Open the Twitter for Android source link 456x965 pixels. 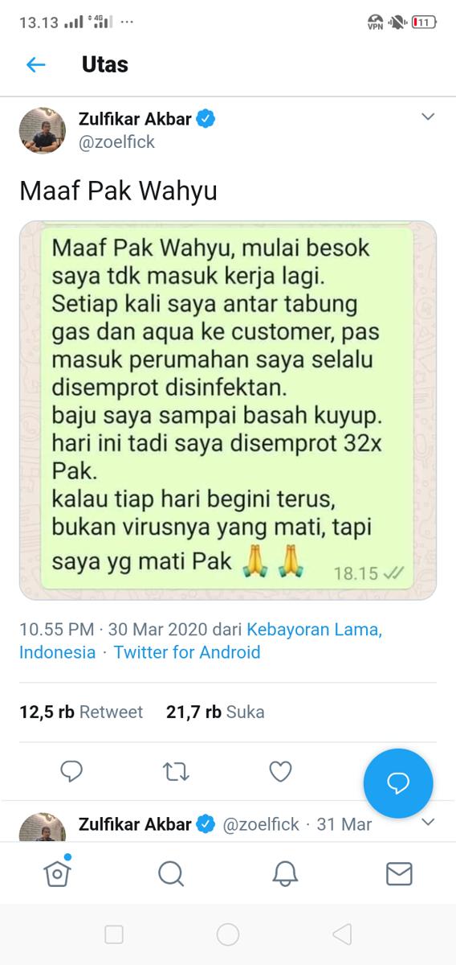[x=187, y=652]
